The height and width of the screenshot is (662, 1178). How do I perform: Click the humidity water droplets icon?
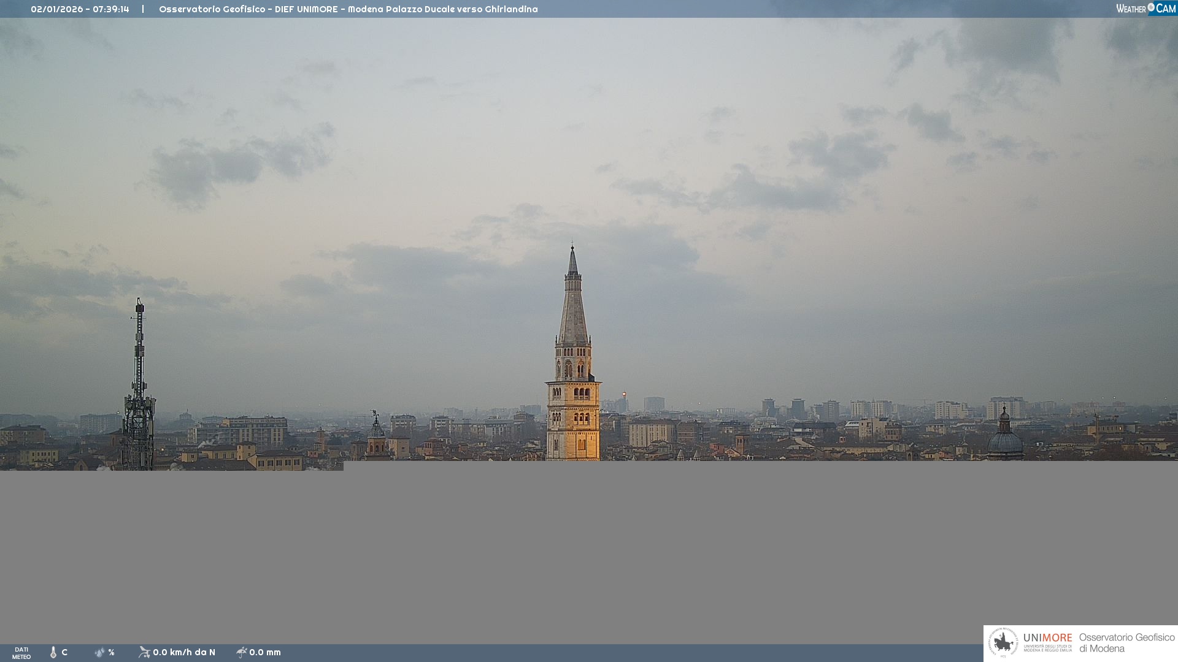pyautogui.click(x=99, y=652)
